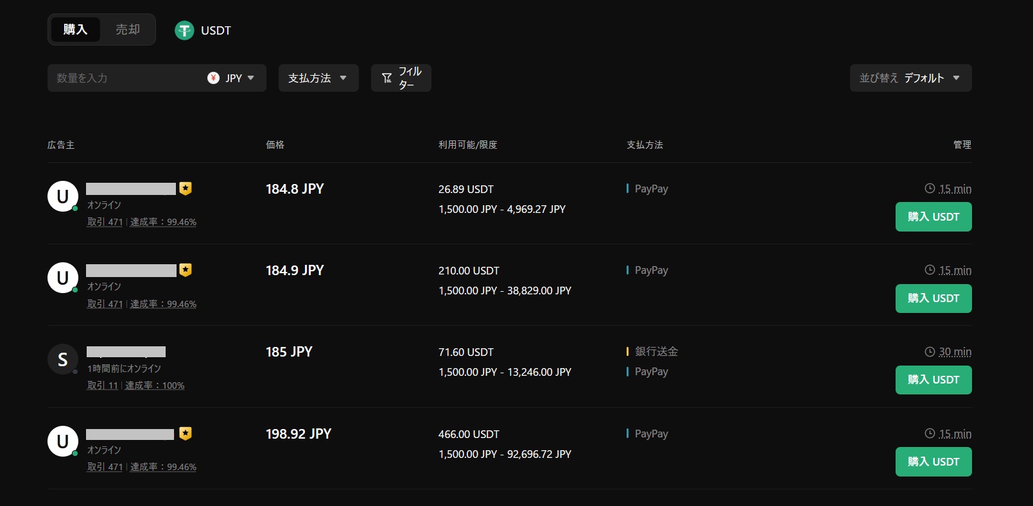This screenshot has width=1033, height=506.
Task: Click 購入 USDT for the 185 JPY offer
Action: (933, 380)
